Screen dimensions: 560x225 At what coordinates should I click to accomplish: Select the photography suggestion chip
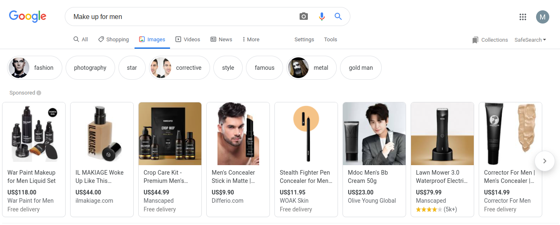[x=90, y=68]
